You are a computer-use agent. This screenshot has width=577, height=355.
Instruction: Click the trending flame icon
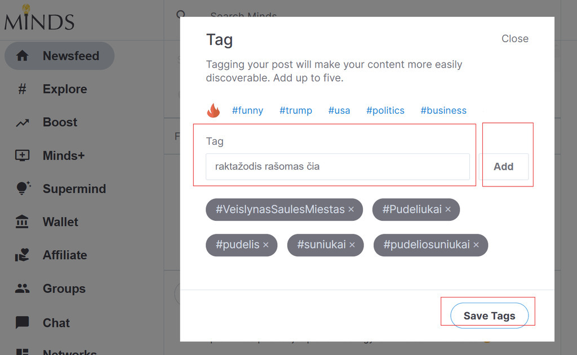pyautogui.click(x=214, y=110)
